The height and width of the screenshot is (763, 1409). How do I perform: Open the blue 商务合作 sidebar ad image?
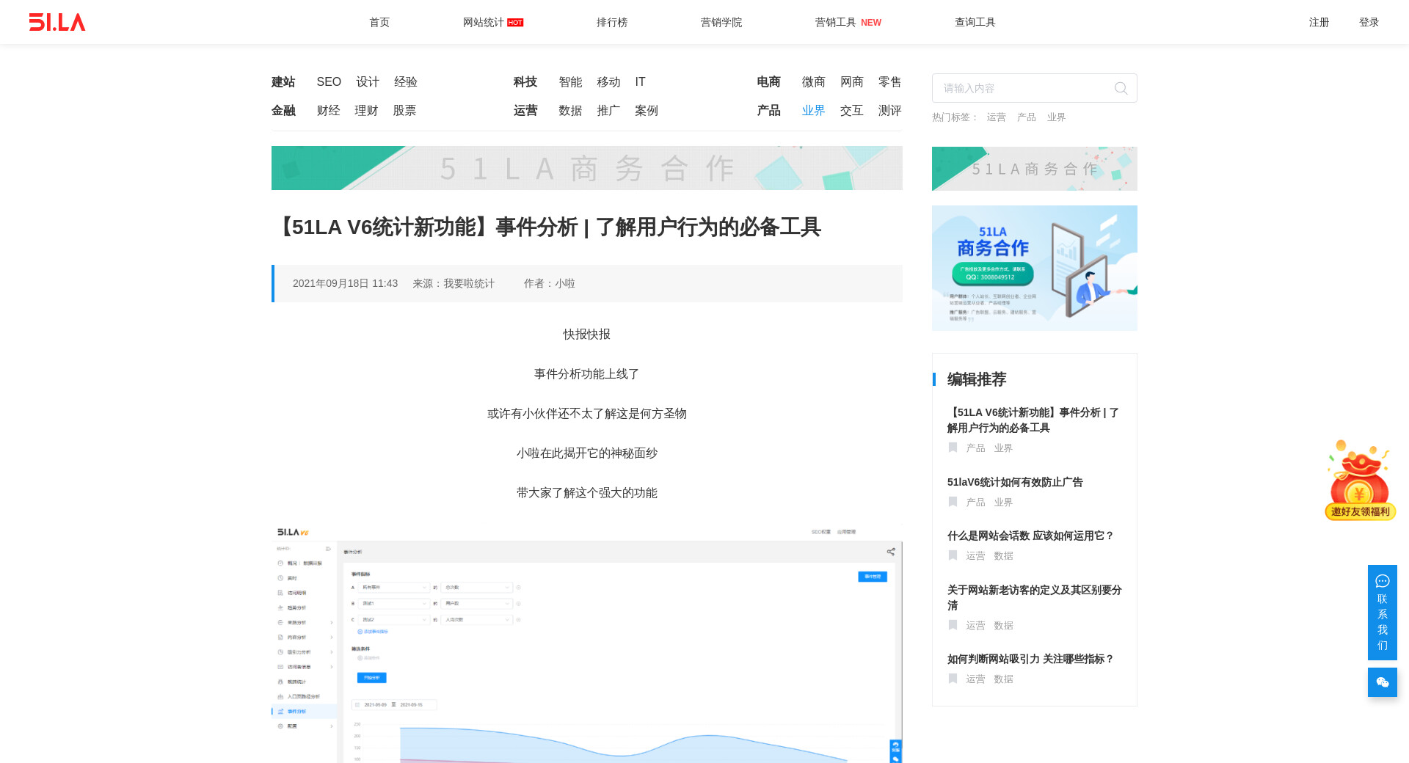tap(1034, 268)
